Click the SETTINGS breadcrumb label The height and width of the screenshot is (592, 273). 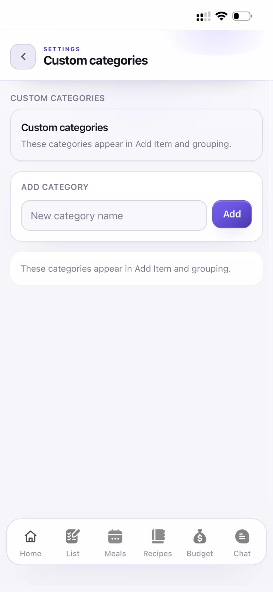62,49
